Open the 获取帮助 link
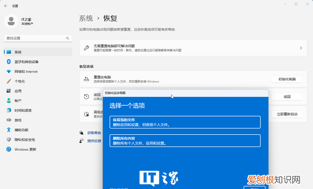This screenshot has height=189, width=313. (94, 133)
